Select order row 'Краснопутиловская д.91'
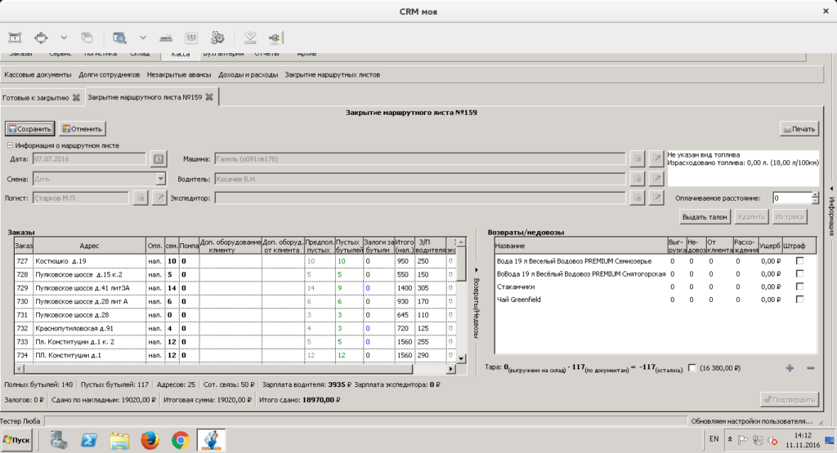 236,328
